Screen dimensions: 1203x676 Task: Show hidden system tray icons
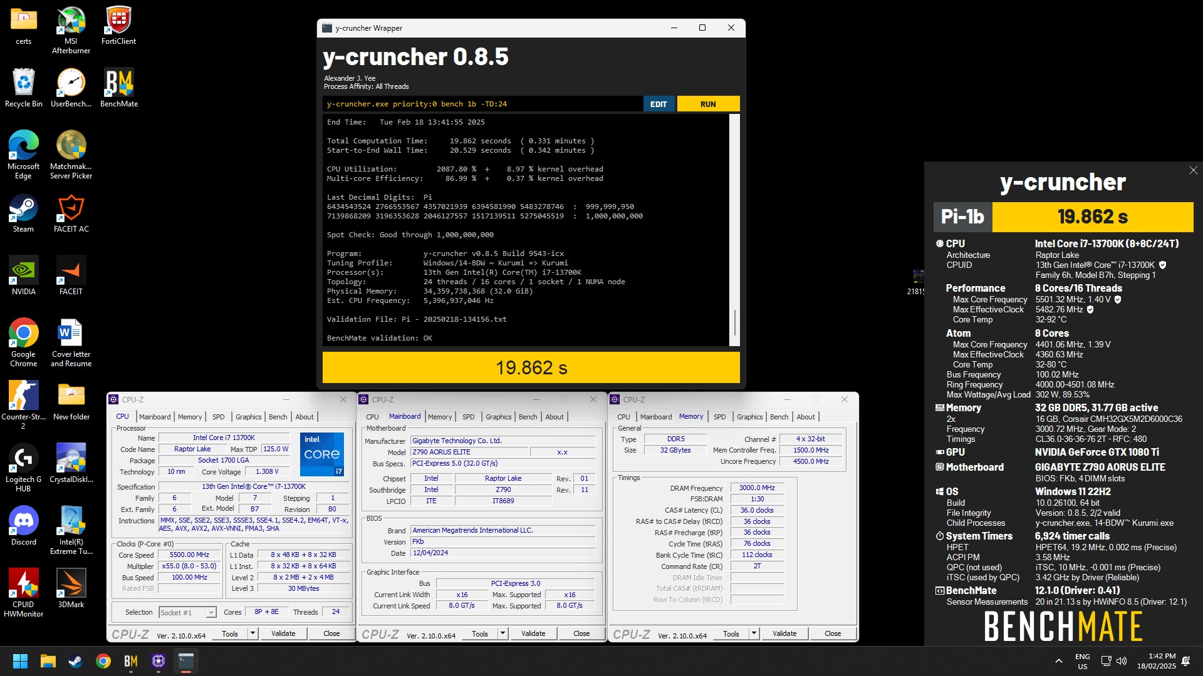click(x=1058, y=661)
